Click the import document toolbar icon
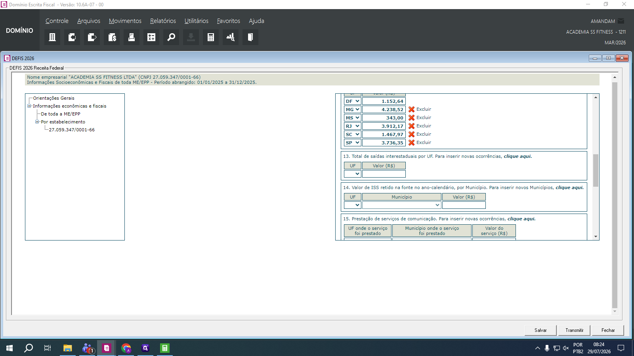 click(72, 37)
